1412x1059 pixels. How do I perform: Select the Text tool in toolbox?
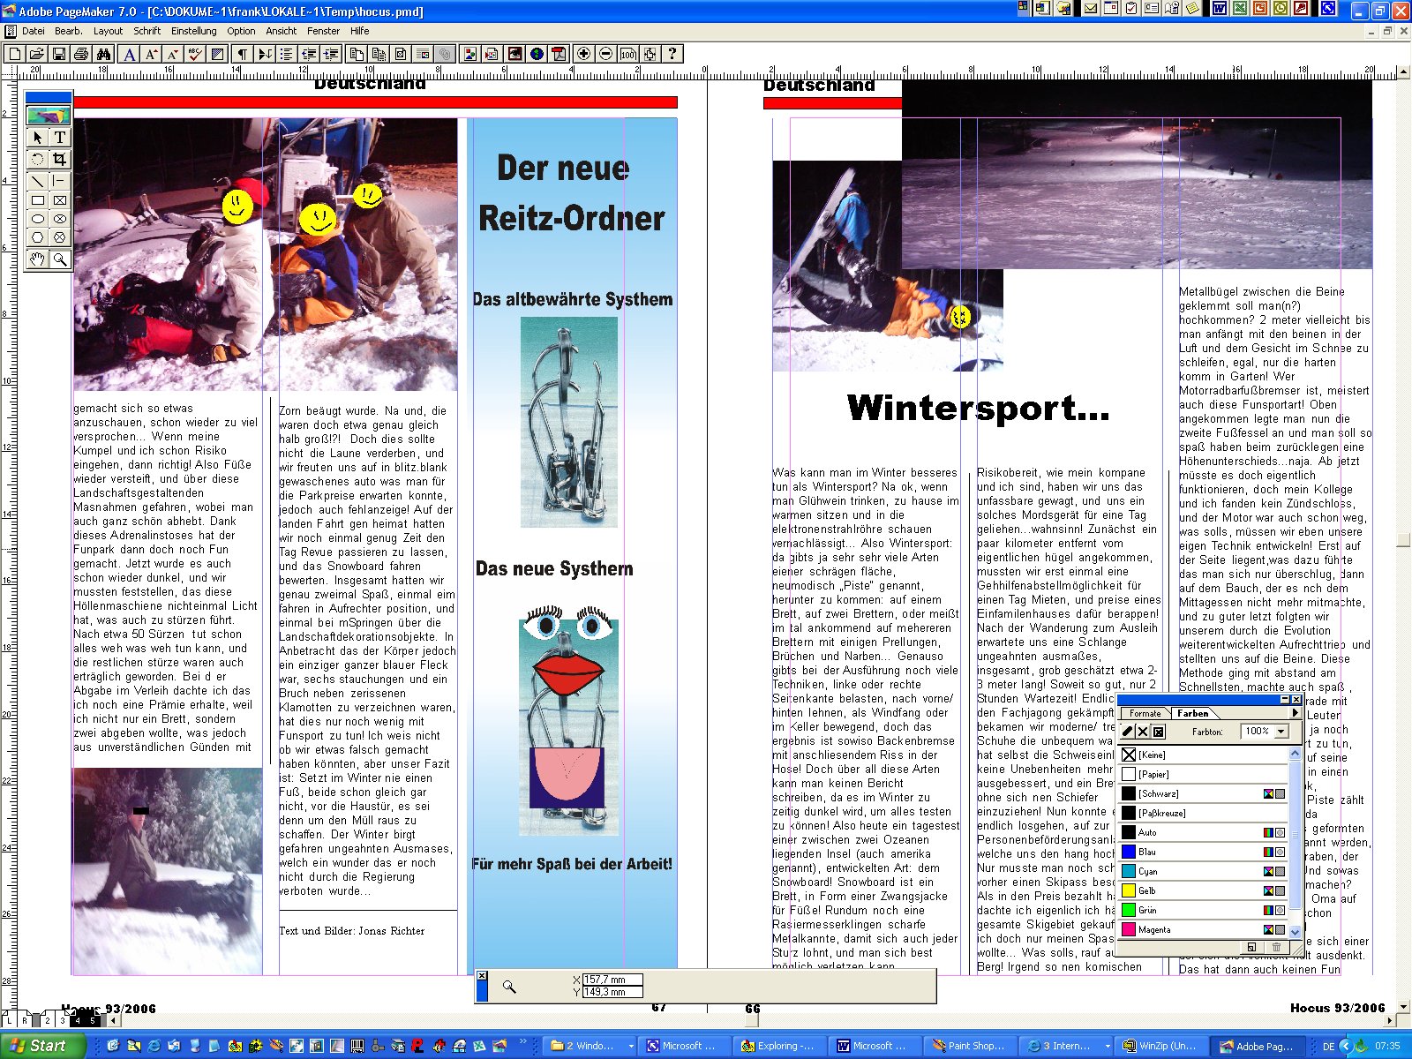click(x=59, y=137)
